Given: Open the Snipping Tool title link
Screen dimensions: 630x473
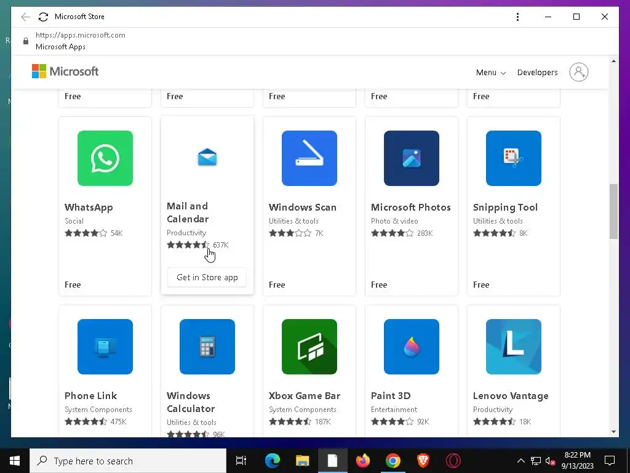Looking at the screenshot, I should [x=505, y=207].
